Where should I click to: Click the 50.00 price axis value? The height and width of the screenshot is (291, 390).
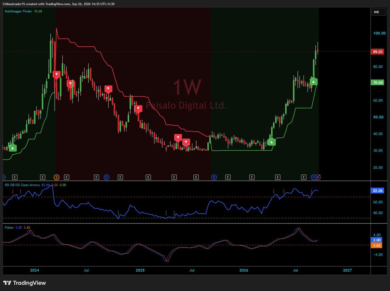tap(378, 117)
